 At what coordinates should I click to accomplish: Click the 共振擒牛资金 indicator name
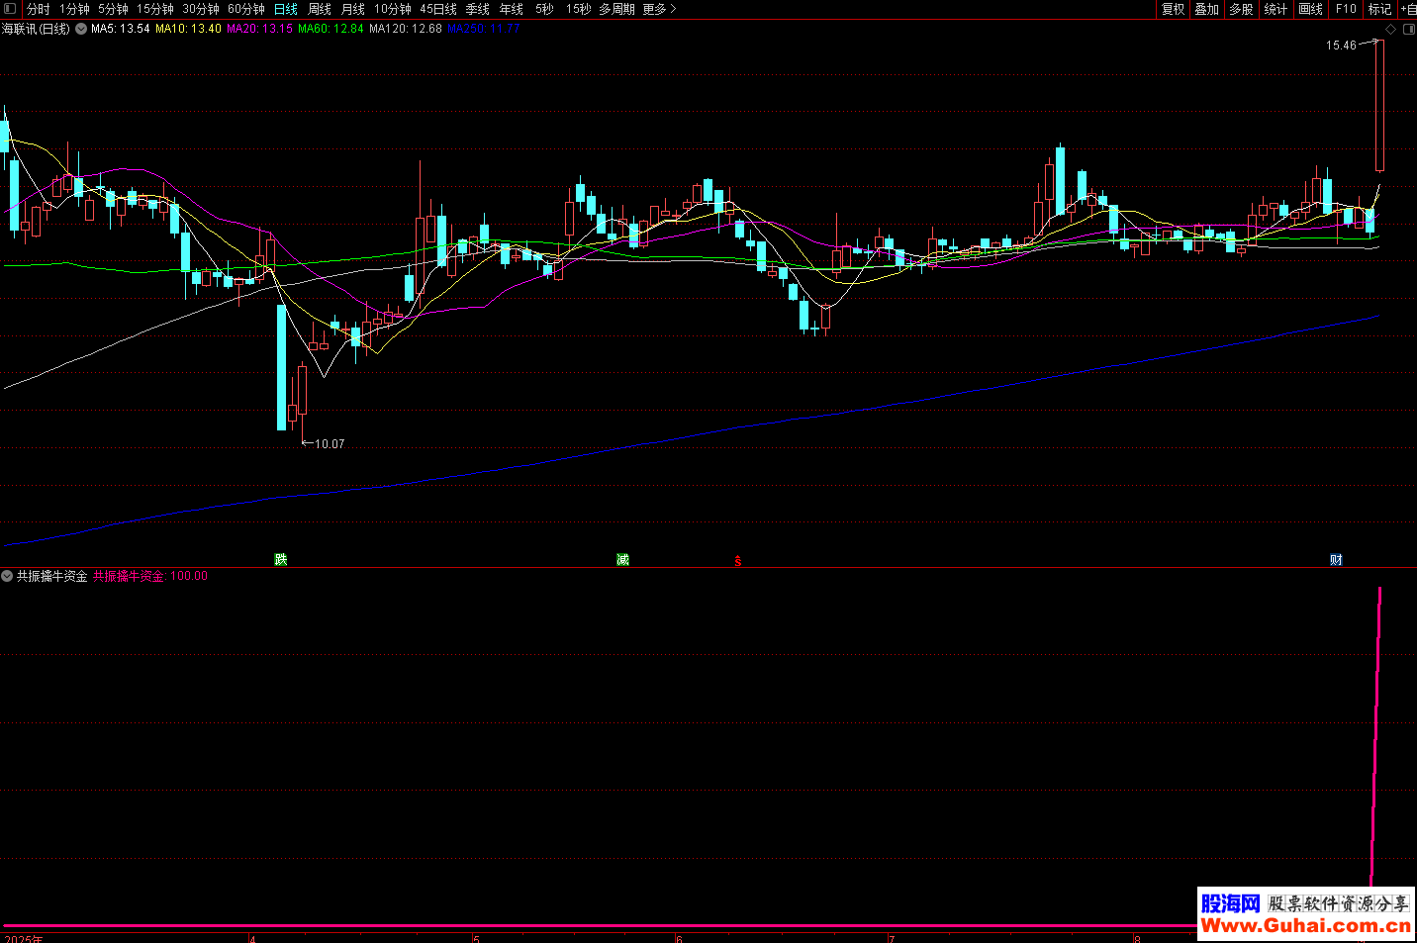pos(51,576)
